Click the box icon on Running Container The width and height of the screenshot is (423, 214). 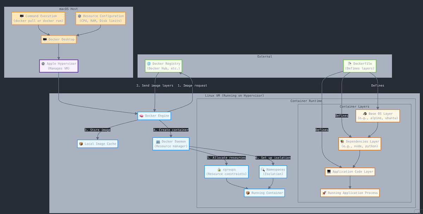coord(248,193)
